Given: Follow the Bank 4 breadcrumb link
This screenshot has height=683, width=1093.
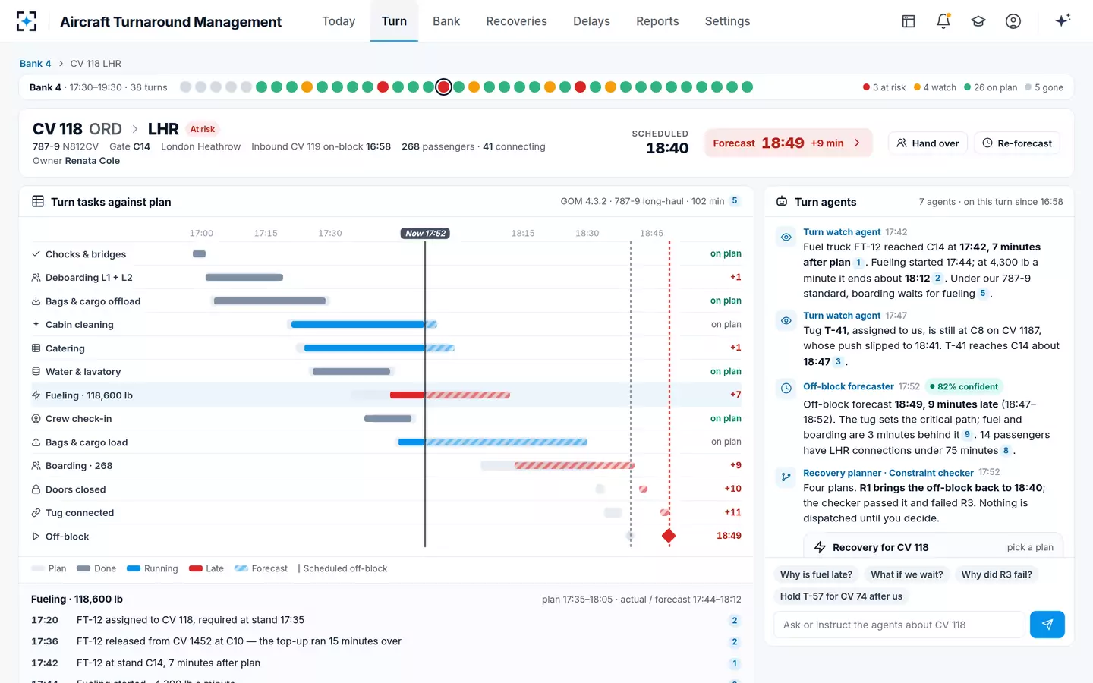Looking at the screenshot, I should tap(35, 64).
